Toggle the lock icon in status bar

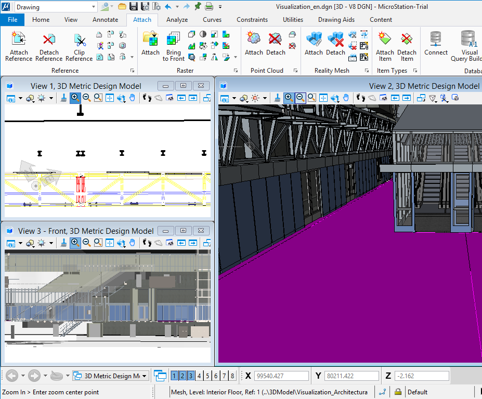pyautogui.click(x=398, y=392)
